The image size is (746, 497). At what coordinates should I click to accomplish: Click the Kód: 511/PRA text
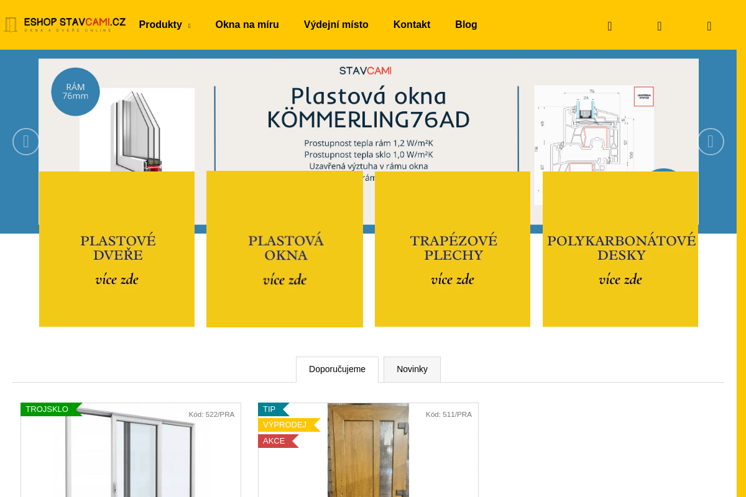(x=449, y=414)
